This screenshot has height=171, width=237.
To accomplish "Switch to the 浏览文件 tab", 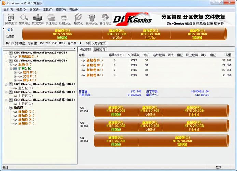I will click(x=99, y=50).
